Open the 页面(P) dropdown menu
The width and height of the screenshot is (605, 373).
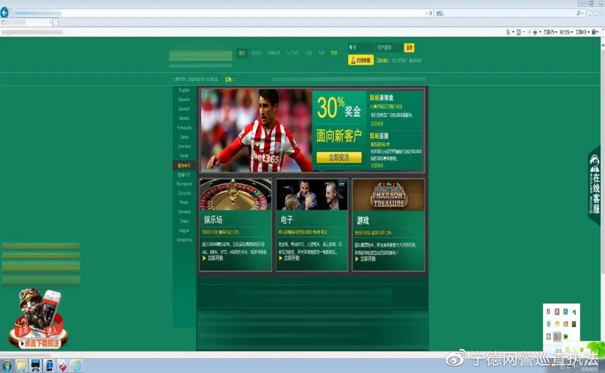550,32
